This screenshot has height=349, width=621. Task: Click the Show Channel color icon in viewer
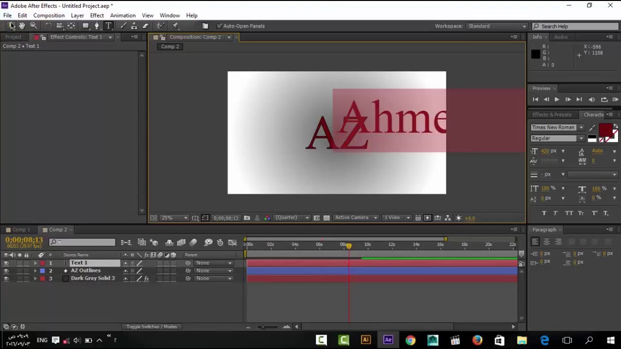pos(267,218)
